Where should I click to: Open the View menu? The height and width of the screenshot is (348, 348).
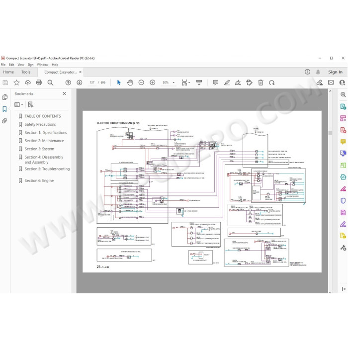pos(21,65)
